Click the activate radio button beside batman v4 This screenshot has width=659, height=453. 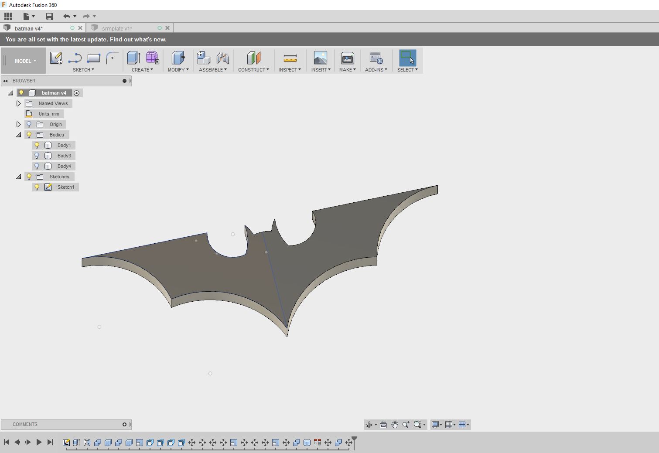click(x=77, y=93)
